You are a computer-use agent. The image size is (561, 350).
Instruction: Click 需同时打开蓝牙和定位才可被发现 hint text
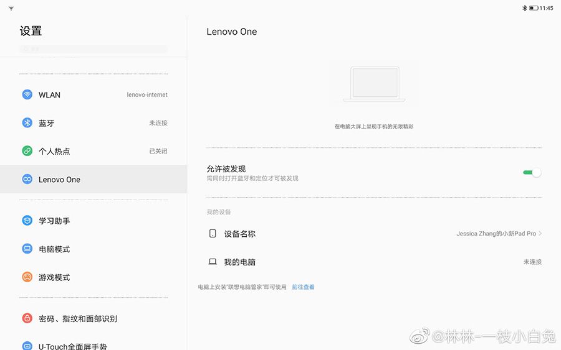[x=252, y=178]
